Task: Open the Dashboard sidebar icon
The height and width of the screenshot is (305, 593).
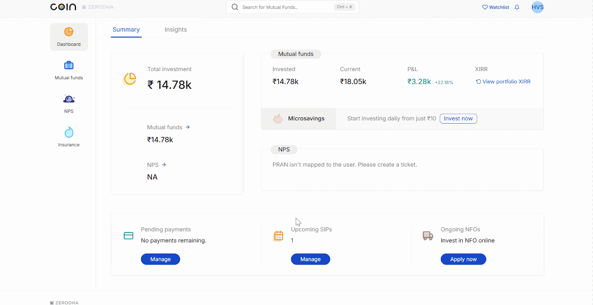Action: (69, 32)
